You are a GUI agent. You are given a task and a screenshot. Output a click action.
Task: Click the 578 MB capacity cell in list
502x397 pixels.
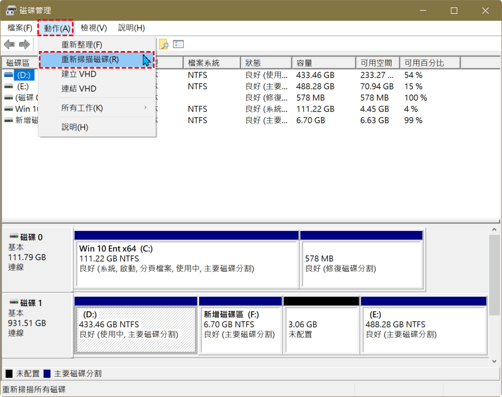[x=311, y=98]
